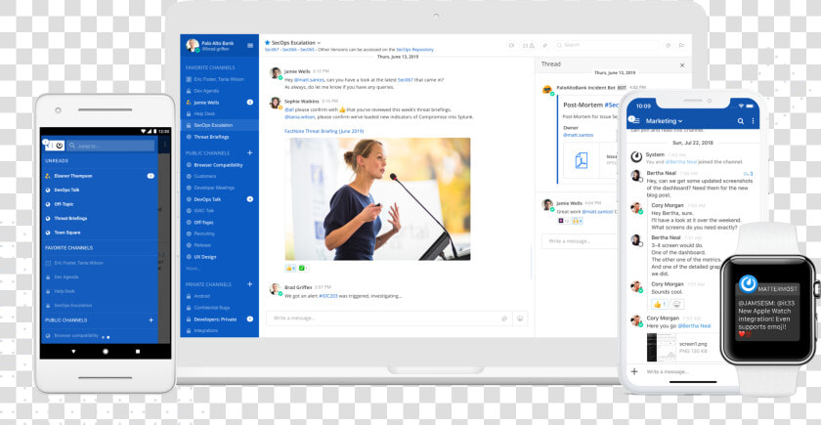Click thumbs-up reaction under the photo
This screenshot has height=425, width=821.
pos(290,268)
